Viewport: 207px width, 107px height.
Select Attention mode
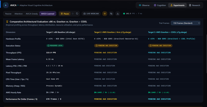18,14
